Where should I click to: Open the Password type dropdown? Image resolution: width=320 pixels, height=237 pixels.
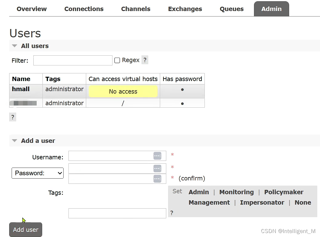(38, 173)
